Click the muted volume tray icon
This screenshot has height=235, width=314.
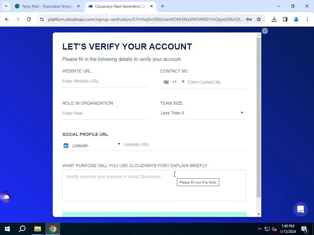[274, 229]
